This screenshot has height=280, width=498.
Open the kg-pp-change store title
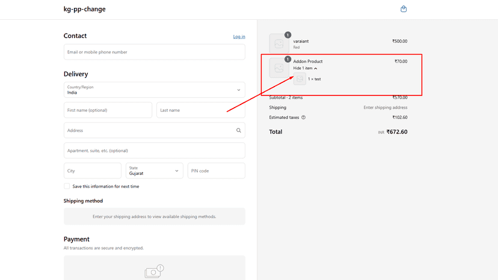[x=84, y=9]
